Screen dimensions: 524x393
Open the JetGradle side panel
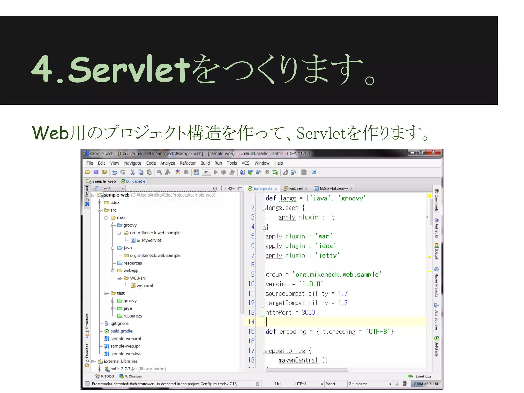(436, 346)
